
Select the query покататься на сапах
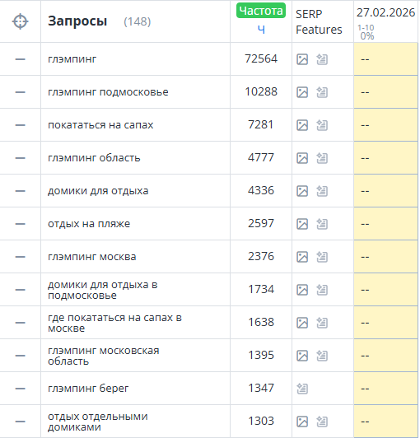[x=100, y=125]
